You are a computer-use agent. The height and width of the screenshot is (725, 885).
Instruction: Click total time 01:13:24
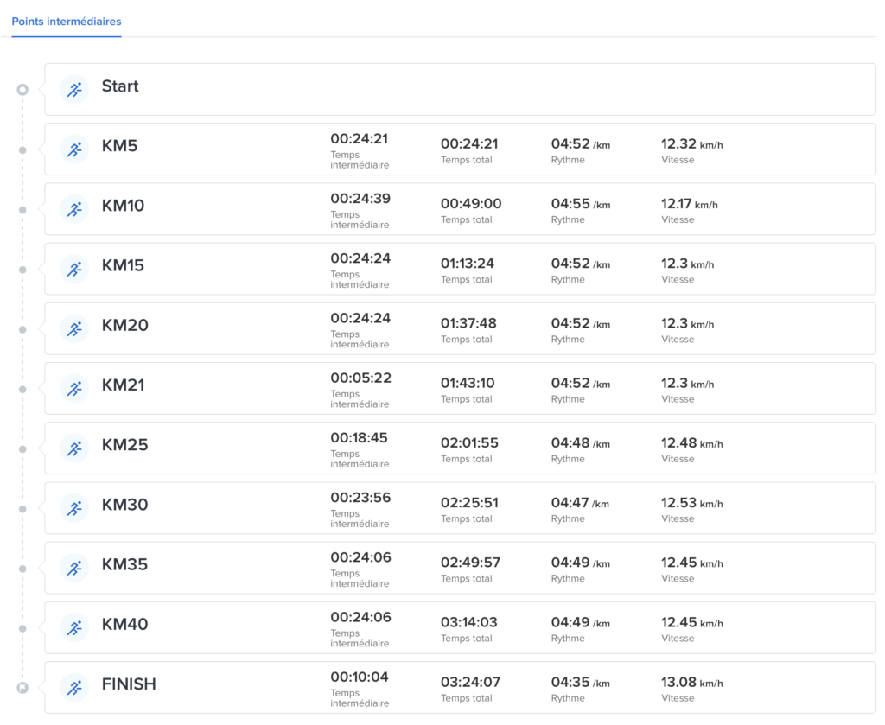click(468, 264)
